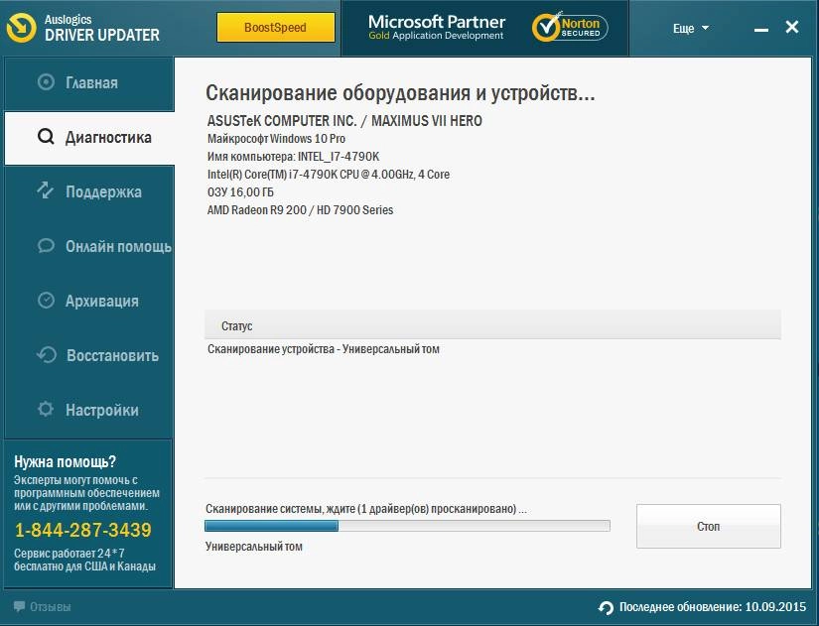Click the Архивация clock icon
The width and height of the screenshot is (819, 626).
[46, 301]
